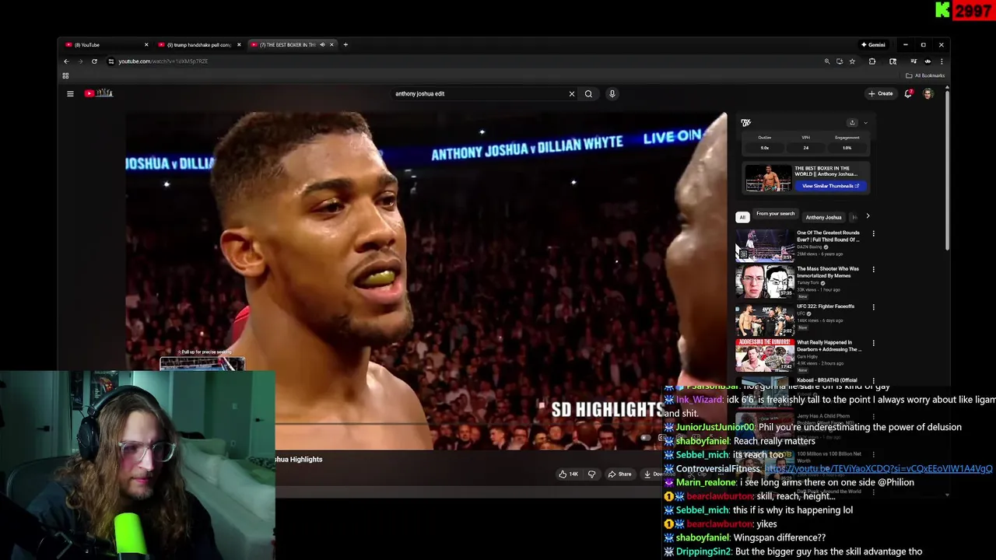The image size is (996, 560).
Task: Clear the 'anthony joshua edit' search text
Action: tap(572, 93)
